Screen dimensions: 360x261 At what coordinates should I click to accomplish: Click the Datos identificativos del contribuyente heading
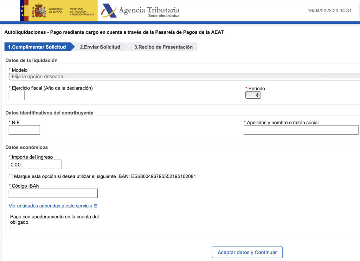49,113
